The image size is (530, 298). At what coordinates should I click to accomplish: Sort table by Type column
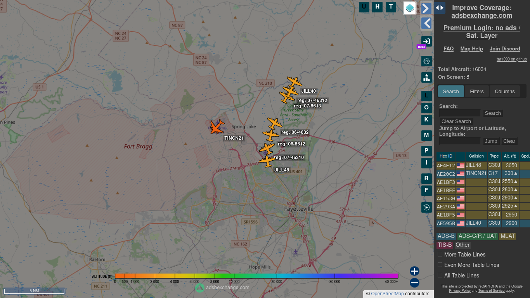tap(494, 156)
